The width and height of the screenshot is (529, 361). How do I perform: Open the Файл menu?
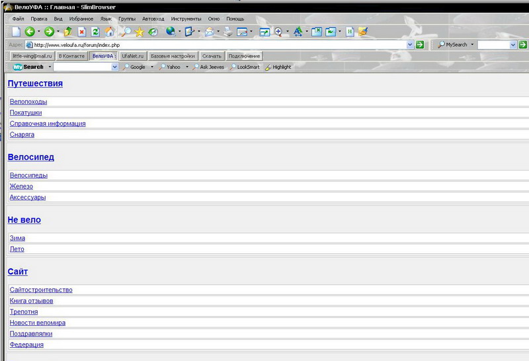pyautogui.click(x=19, y=19)
